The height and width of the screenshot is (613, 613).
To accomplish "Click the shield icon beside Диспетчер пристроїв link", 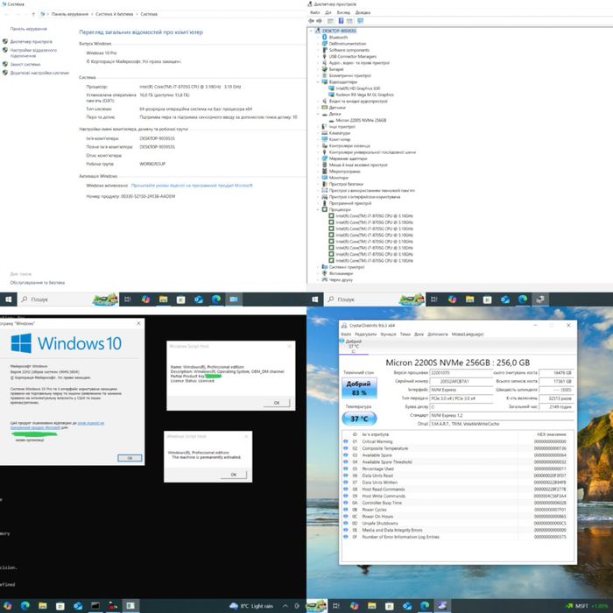I will tap(5, 41).
